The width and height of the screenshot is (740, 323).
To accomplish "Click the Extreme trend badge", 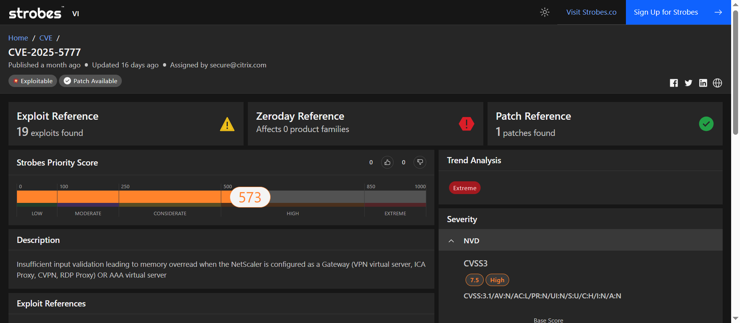I will click(x=464, y=188).
